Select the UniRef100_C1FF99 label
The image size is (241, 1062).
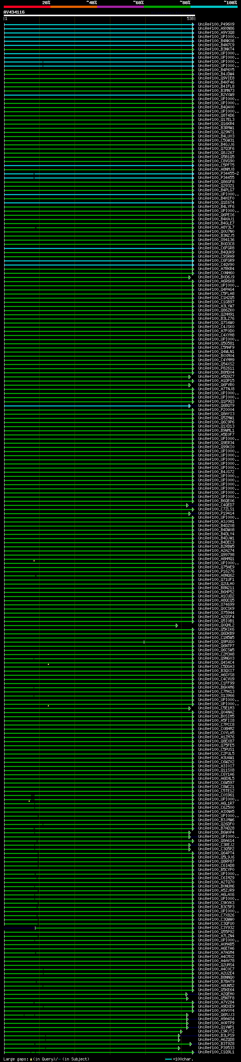216,683
